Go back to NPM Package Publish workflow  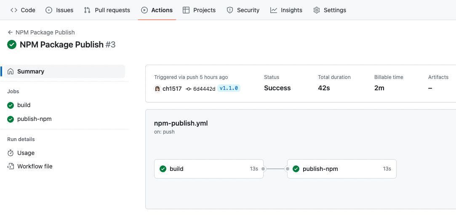pyautogui.click(x=45, y=32)
